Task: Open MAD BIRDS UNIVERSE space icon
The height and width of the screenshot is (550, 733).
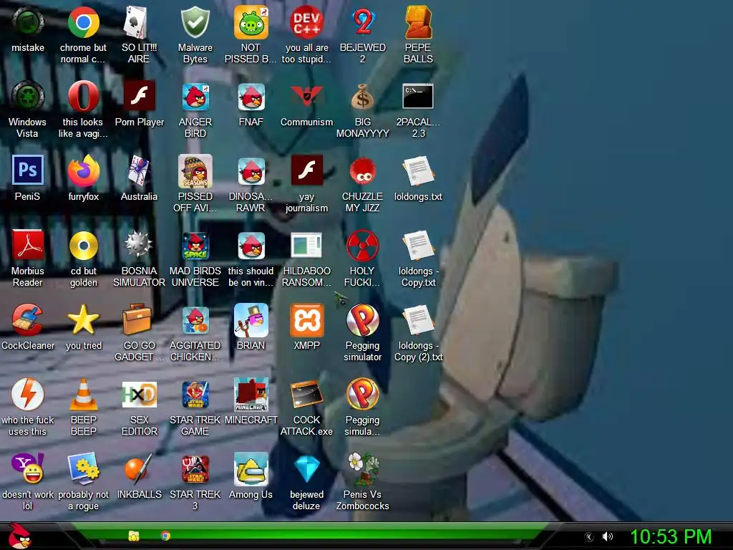Action: tap(195, 245)
